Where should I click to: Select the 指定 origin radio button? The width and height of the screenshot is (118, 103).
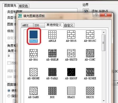tap(9, 96)
